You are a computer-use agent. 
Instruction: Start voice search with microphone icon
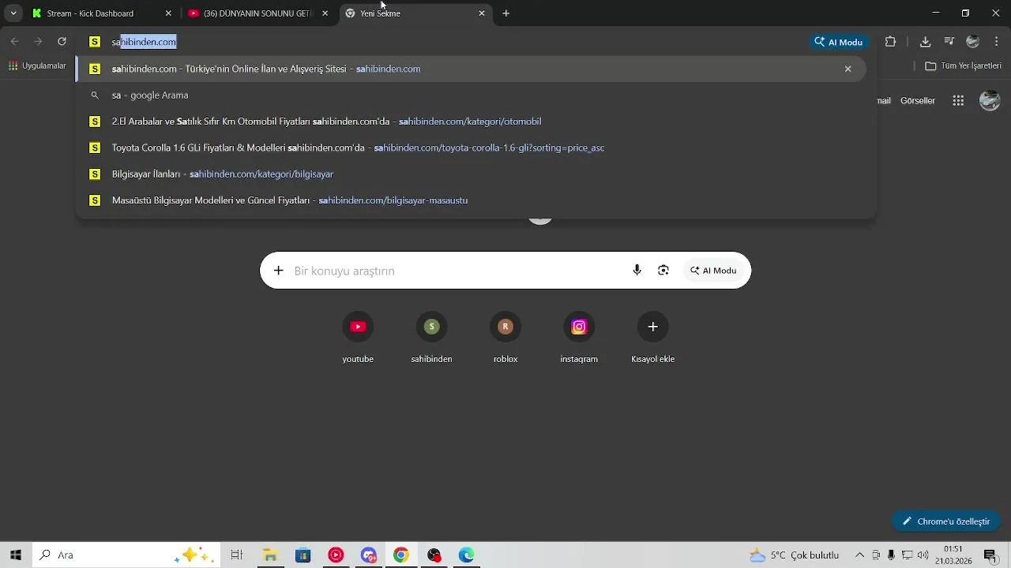click(x=637, y=271)
